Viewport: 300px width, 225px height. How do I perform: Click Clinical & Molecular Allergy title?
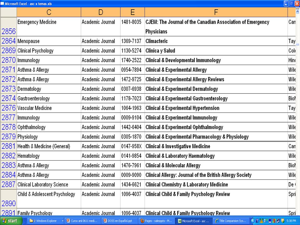pos(216,165)
